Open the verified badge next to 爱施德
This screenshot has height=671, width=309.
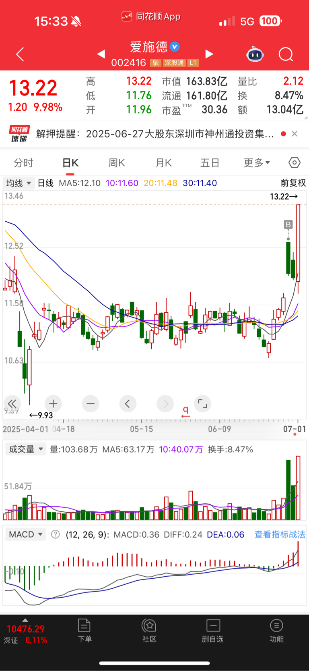click(175, 47)
